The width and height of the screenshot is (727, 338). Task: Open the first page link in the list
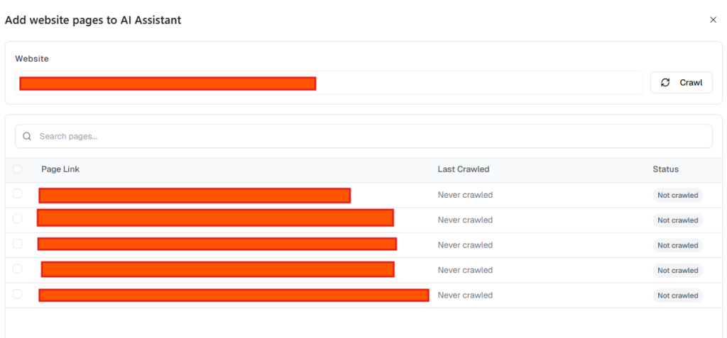tap(195, 196)
